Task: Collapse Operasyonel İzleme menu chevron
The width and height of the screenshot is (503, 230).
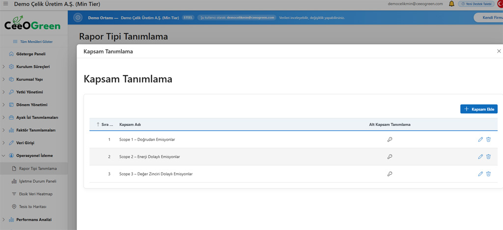Action: point(3,156)
